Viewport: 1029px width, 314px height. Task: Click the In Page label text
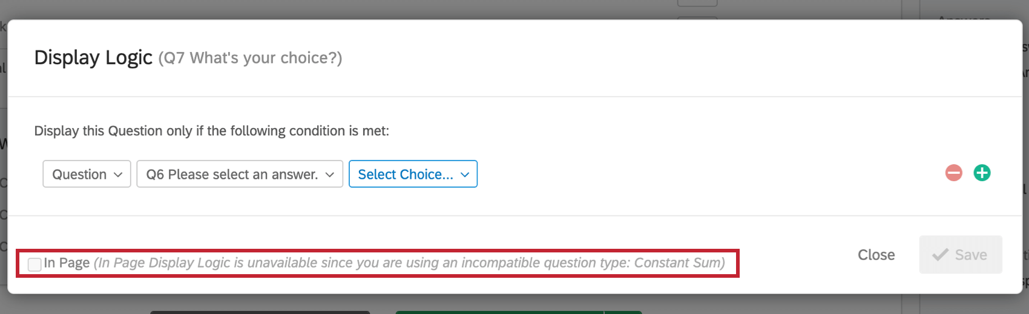point(67,263)
